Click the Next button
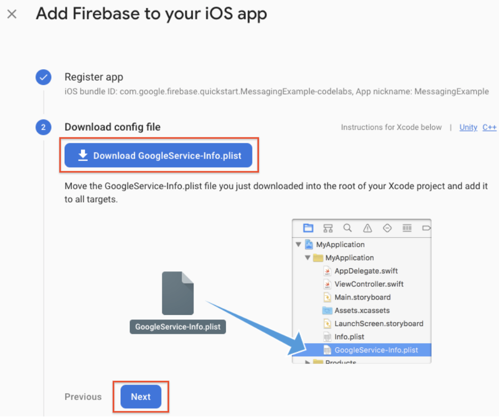 click(x=141, y=396)
